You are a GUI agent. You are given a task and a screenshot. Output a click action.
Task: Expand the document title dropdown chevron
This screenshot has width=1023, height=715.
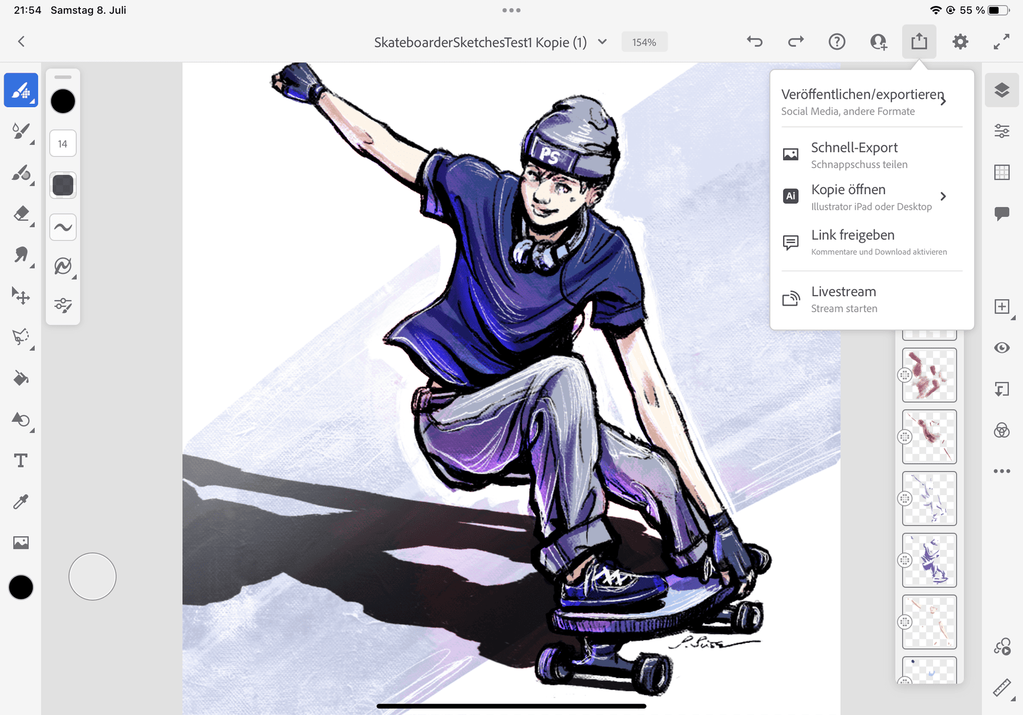(602, 42)
